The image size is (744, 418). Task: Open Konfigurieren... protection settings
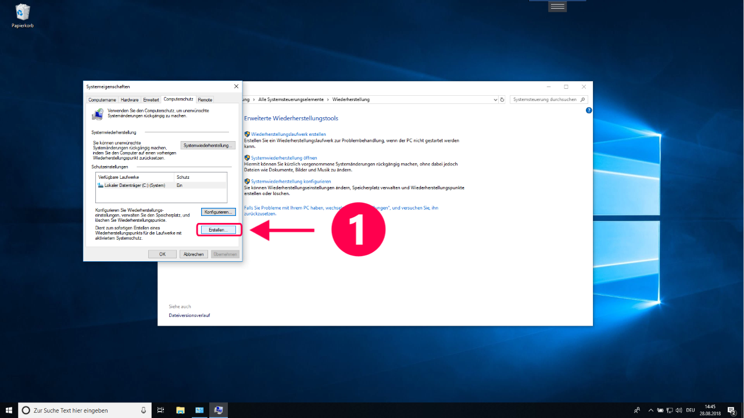pos(218,212)
